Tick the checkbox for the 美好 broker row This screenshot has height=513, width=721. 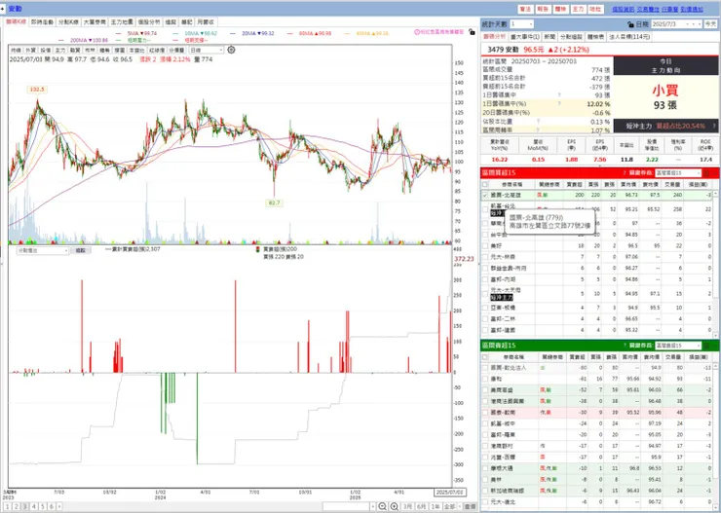pos(484,245)
